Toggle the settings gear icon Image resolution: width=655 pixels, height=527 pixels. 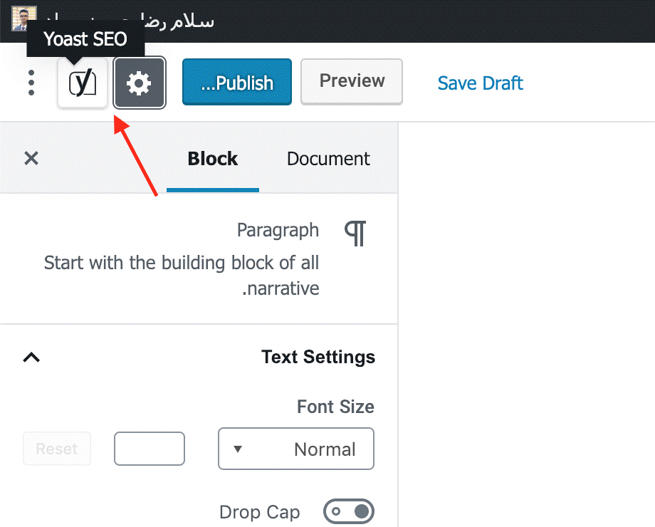[x=140, y=83]
